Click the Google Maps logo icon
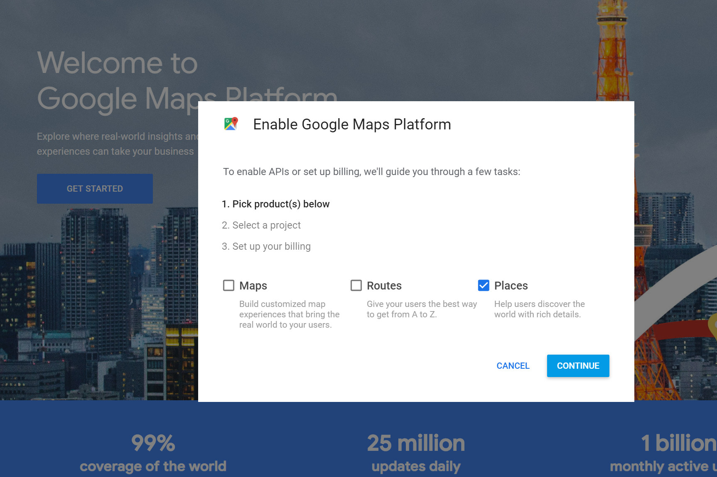The height and width of the screenshot is (477, 717). 231,124
